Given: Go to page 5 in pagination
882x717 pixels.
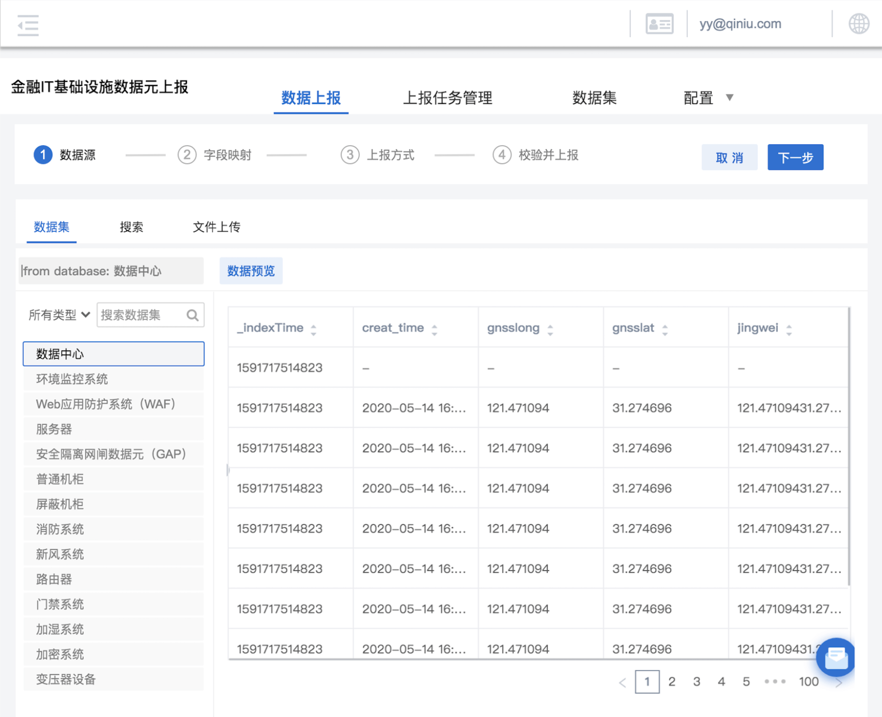Looking at the screenshot, I should pos(746,682).
